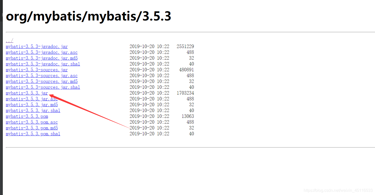
Task: Select the page heading org/mybatis/mybatis/3.5.3
Action: tap(88, 16)
